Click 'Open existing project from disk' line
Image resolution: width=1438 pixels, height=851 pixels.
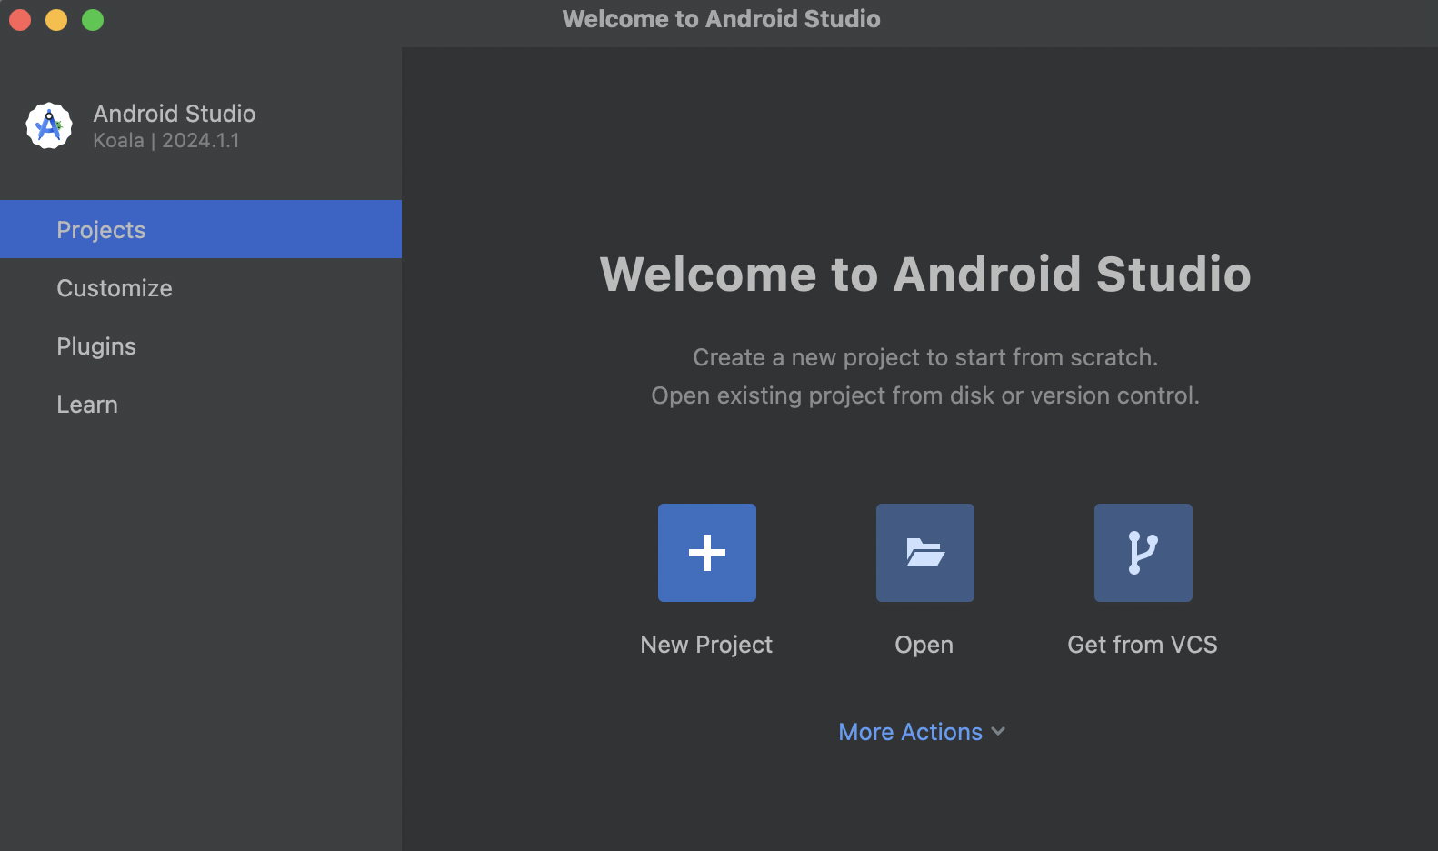(x=925, y=395)
